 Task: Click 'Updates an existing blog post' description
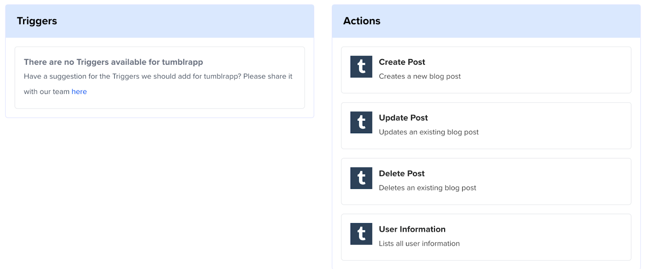[428, 132]
